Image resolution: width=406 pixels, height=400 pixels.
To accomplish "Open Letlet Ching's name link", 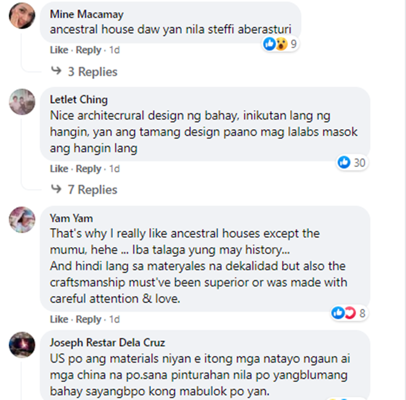I will click(78, 99).
